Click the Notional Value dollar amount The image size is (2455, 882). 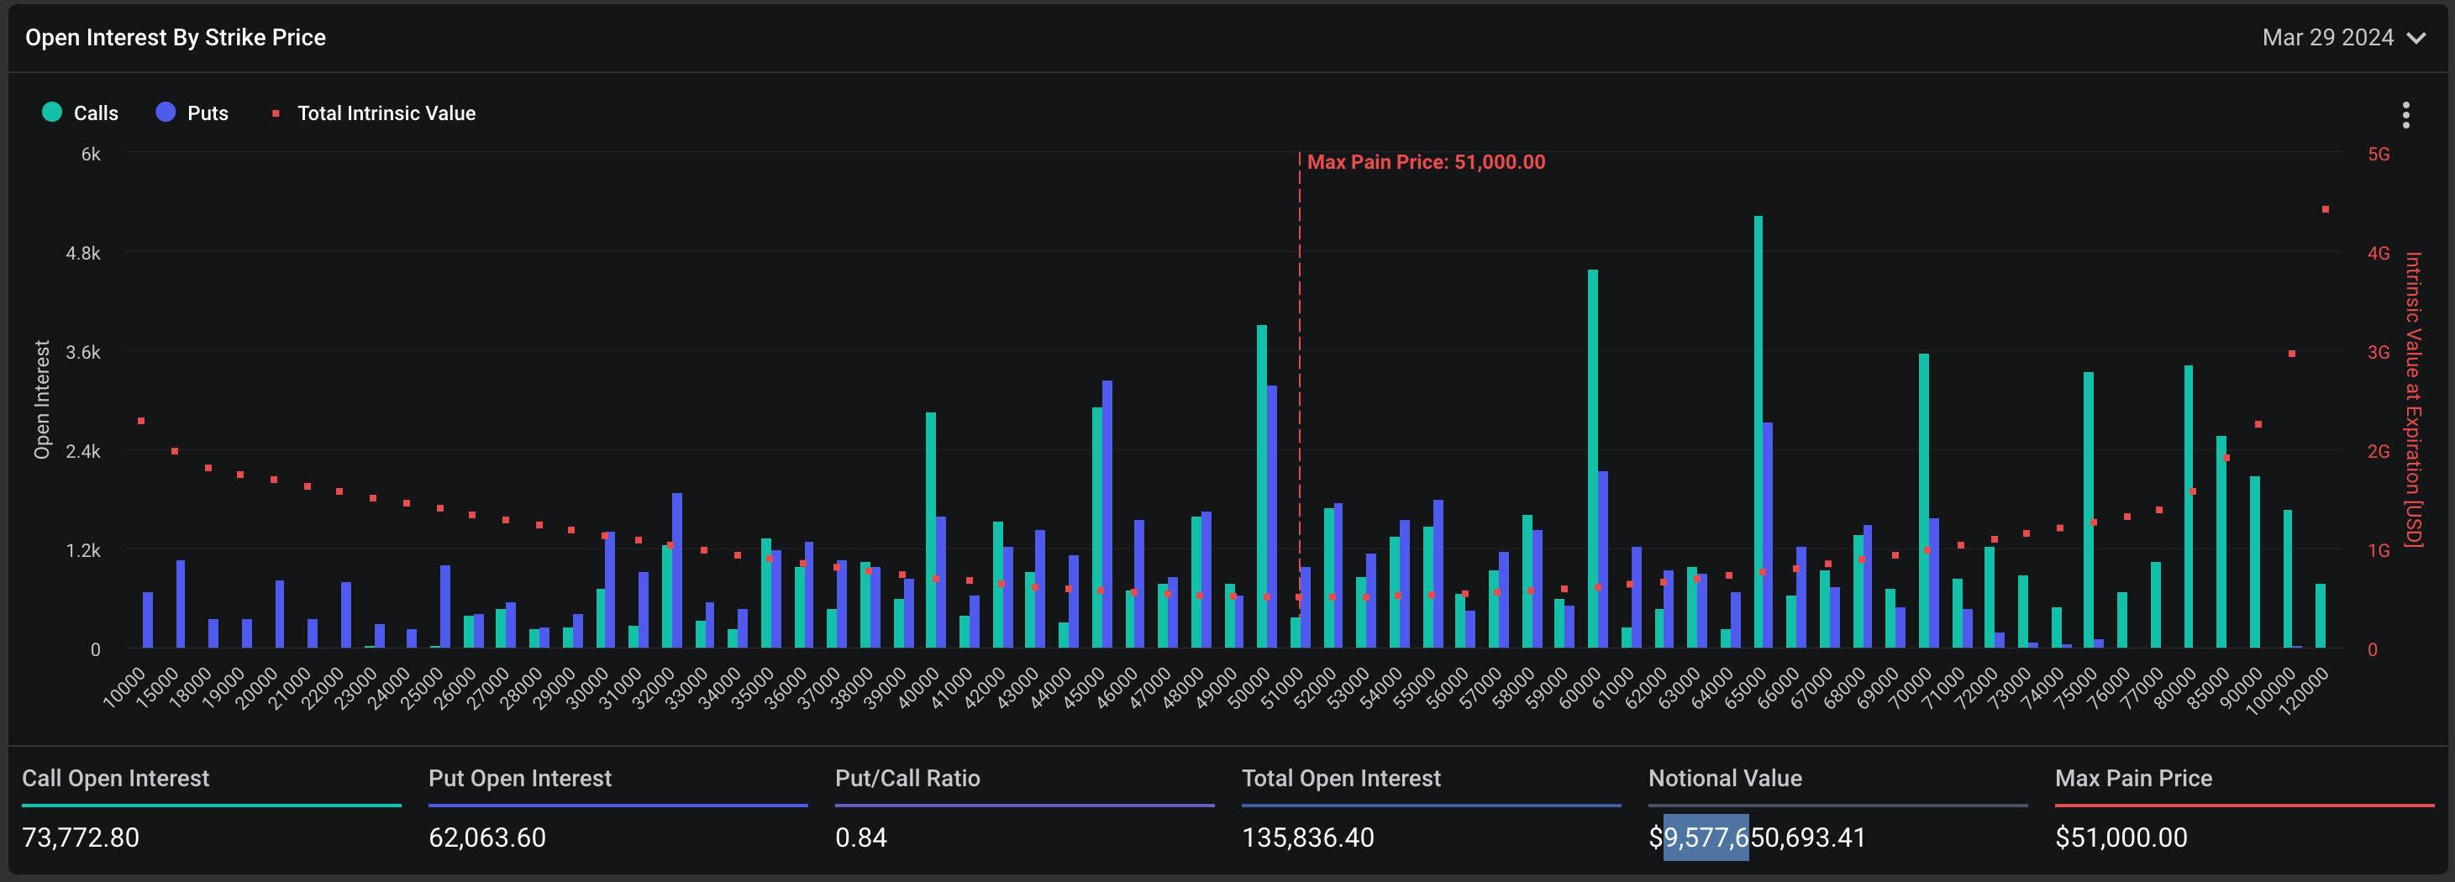(x=1757, y=837)
